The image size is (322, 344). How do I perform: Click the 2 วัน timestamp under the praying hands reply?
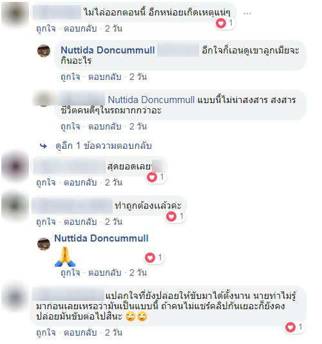click(138, 272)
